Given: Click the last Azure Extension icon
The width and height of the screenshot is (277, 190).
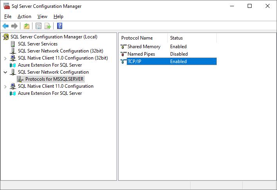Looking at the screenshot, I should pos(13,93).
